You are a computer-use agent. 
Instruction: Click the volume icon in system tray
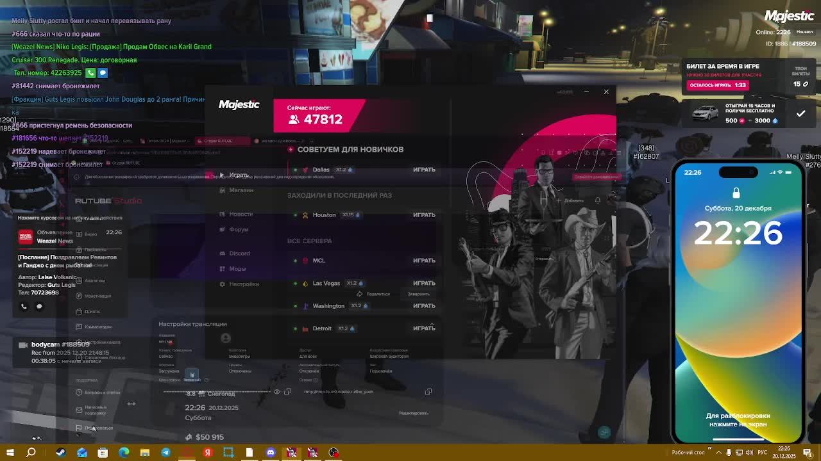(750, 453)
